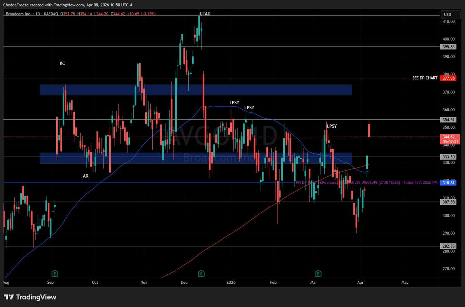Click the Oct label on time axis
Image resolution: width=465 pixels, height=307 pixels.
coord(95,283)
